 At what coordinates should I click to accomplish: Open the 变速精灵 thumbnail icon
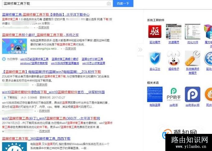(x=174, y=31)
